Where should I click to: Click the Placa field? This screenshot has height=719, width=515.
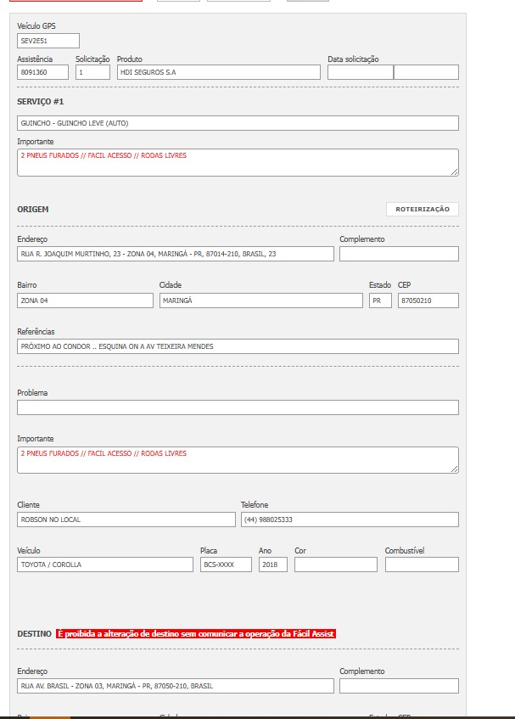coord(226,565)
